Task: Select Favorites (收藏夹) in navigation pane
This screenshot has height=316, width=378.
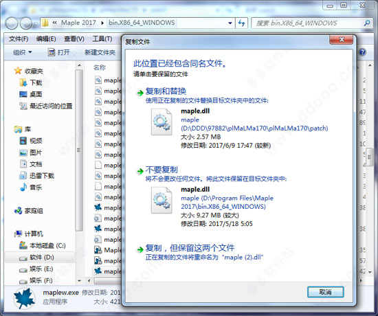Action: (28, 71)
